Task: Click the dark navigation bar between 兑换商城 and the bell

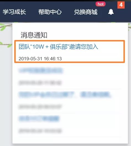Action: coord(103,12)
